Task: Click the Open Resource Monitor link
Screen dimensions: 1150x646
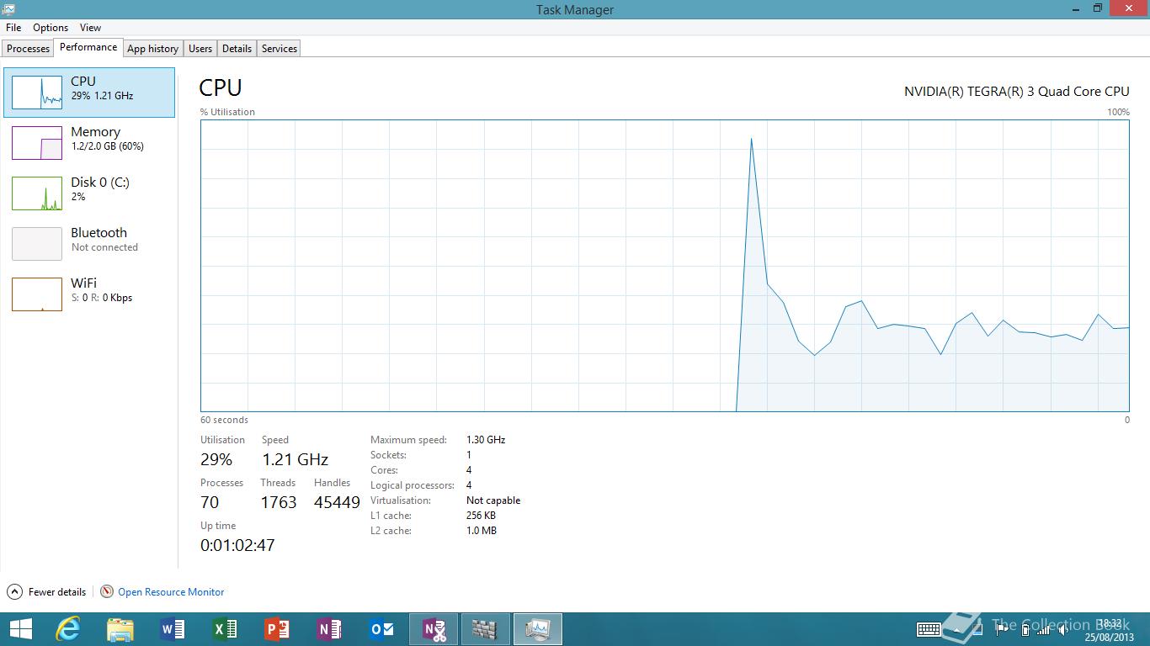Action: [171, 591]
